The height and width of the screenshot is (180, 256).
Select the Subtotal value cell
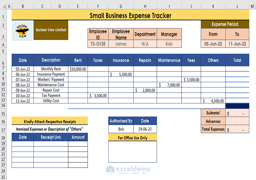click(x=237, y=113)
